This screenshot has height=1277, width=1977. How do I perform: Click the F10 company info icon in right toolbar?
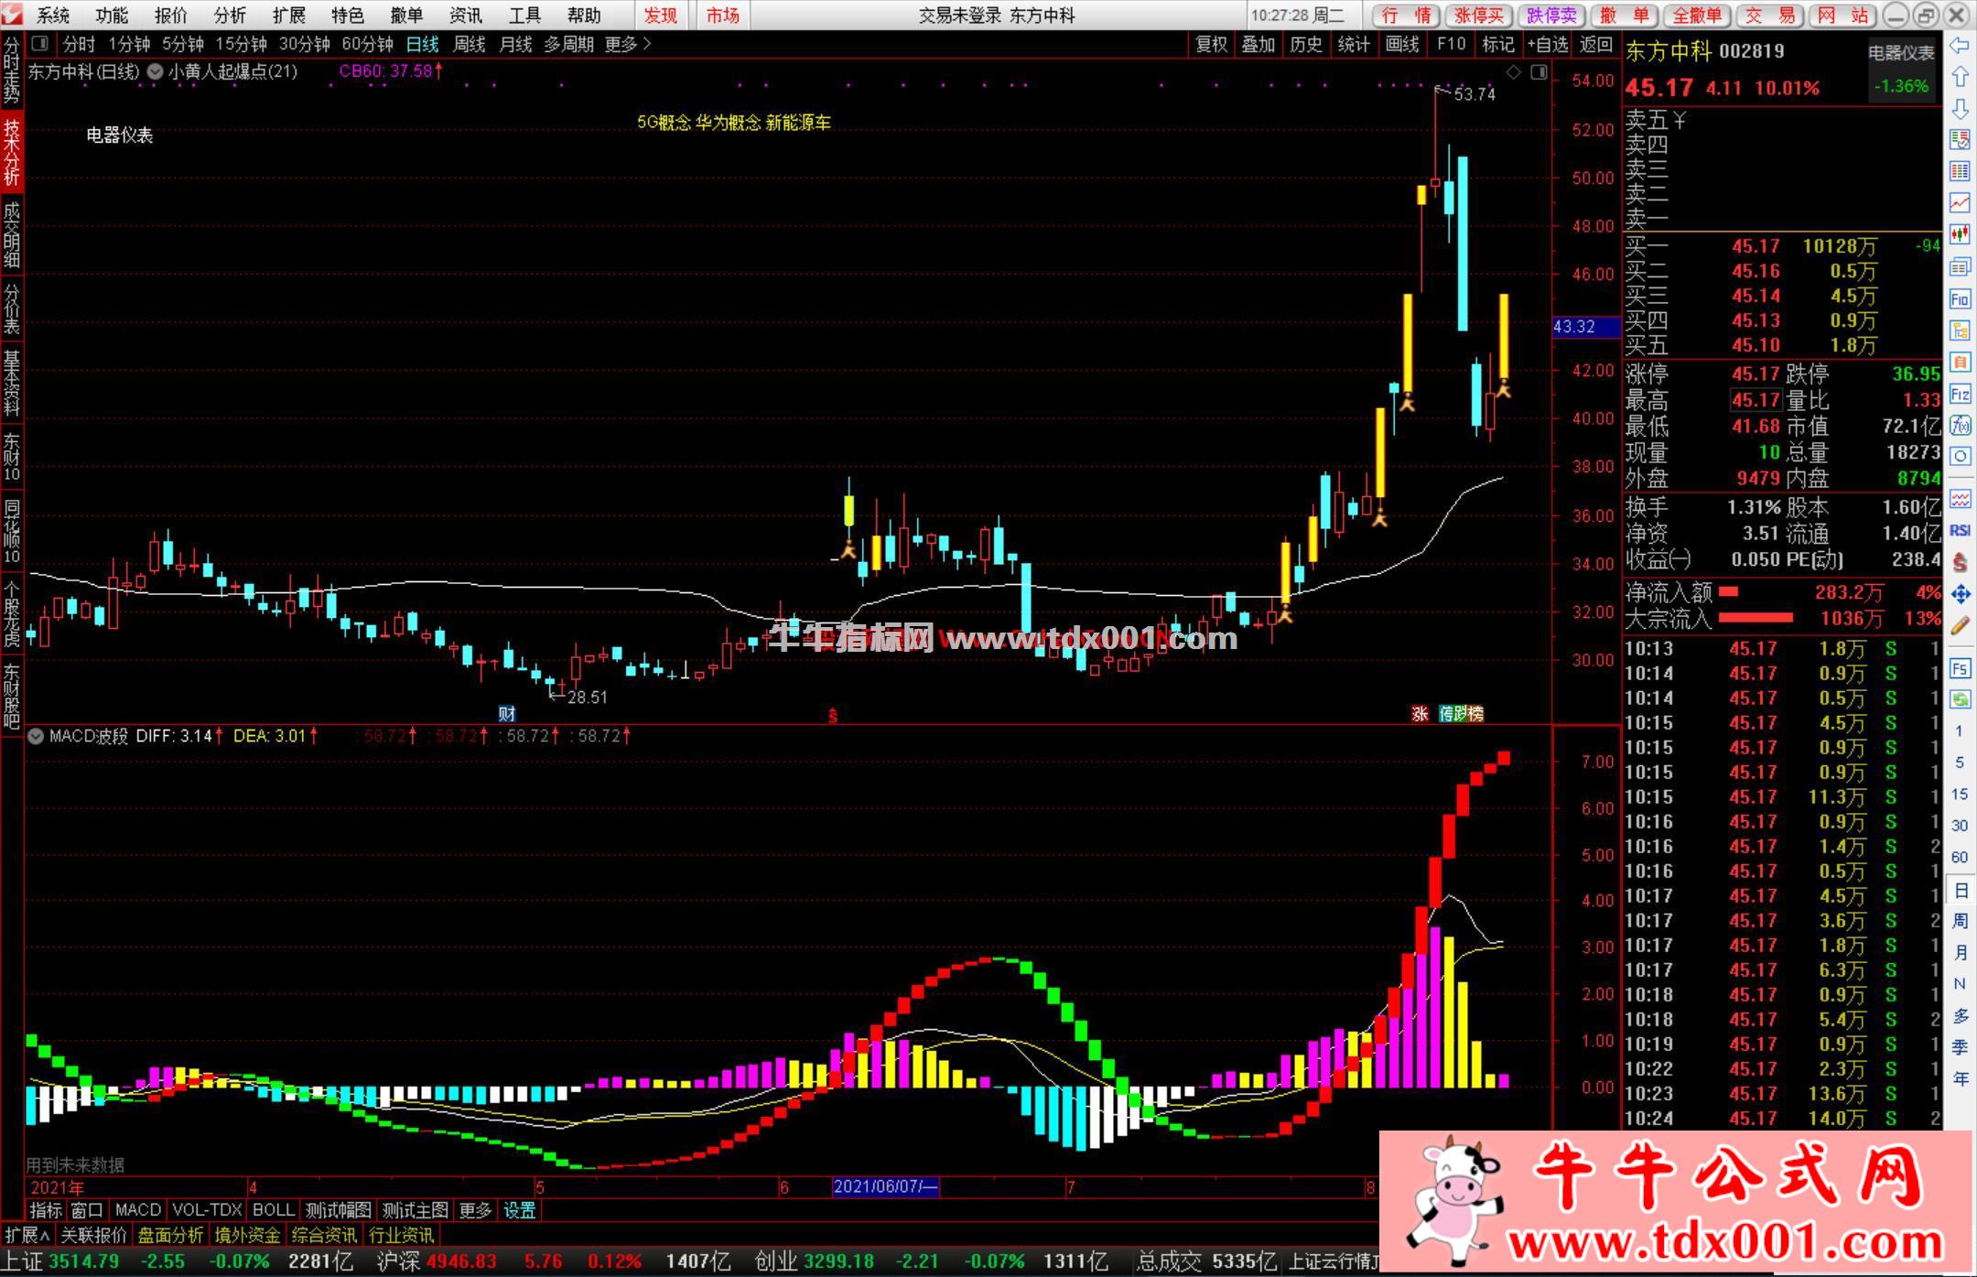(x=1960, y=298)
